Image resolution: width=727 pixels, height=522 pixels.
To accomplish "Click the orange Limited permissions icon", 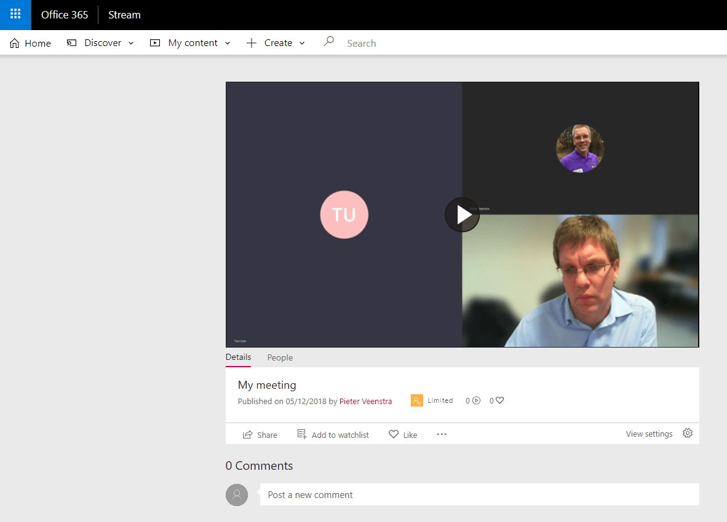I will point(417,400).
